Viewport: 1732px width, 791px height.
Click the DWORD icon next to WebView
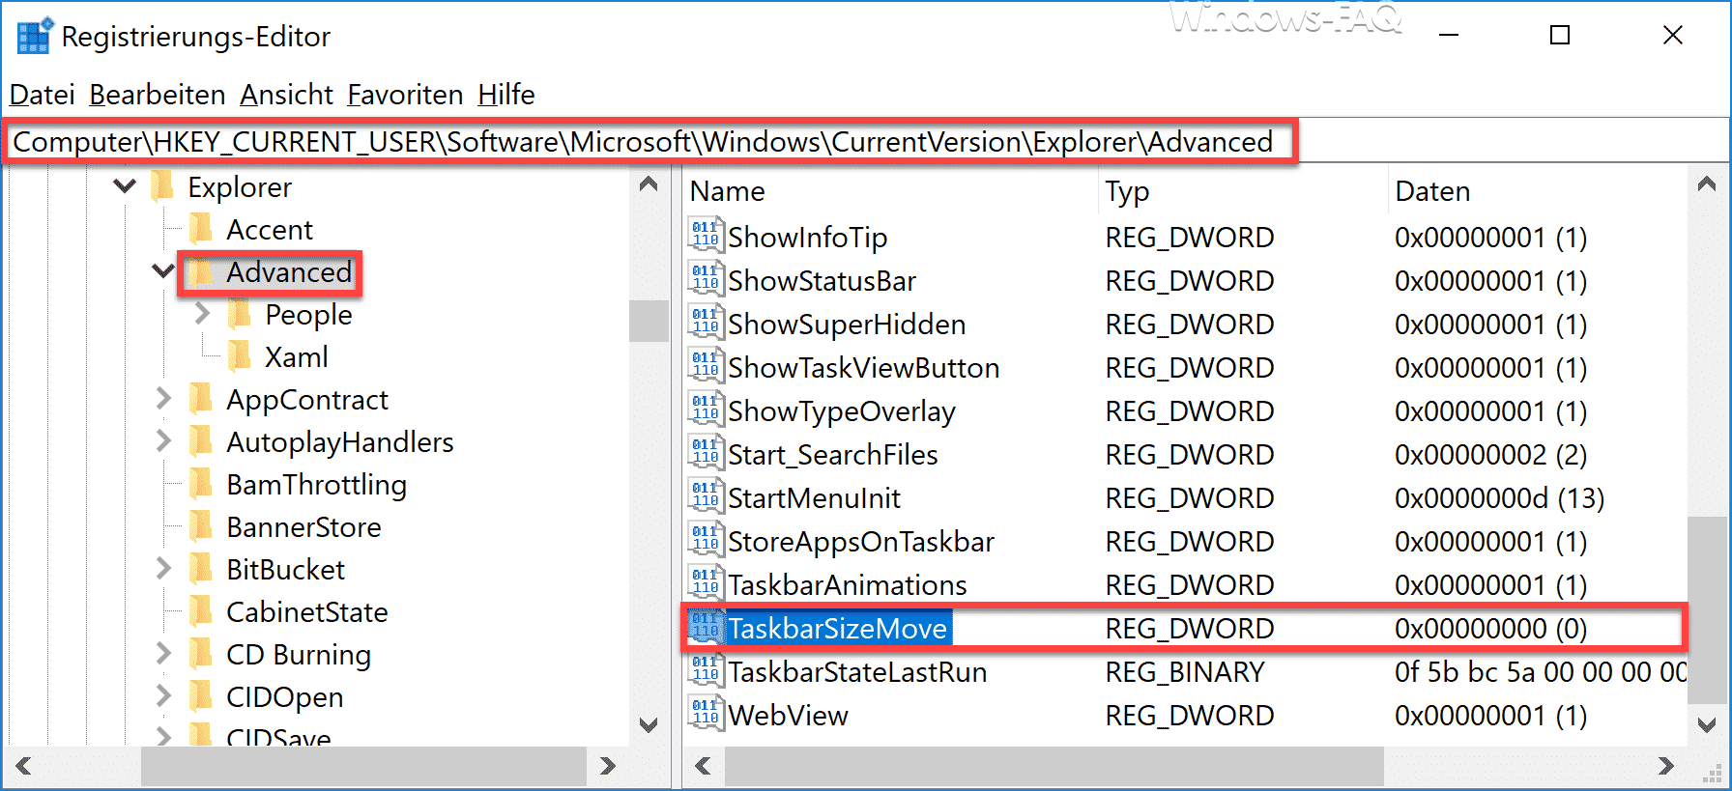(707, 713)
